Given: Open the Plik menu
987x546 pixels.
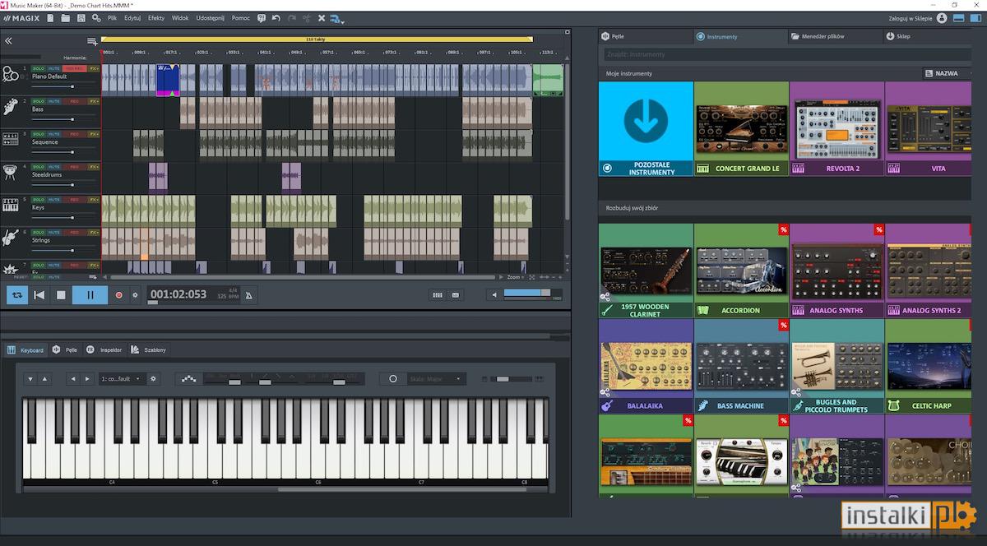Looking at the screenshot, I should pyautogui.click(x=112, y=18).
